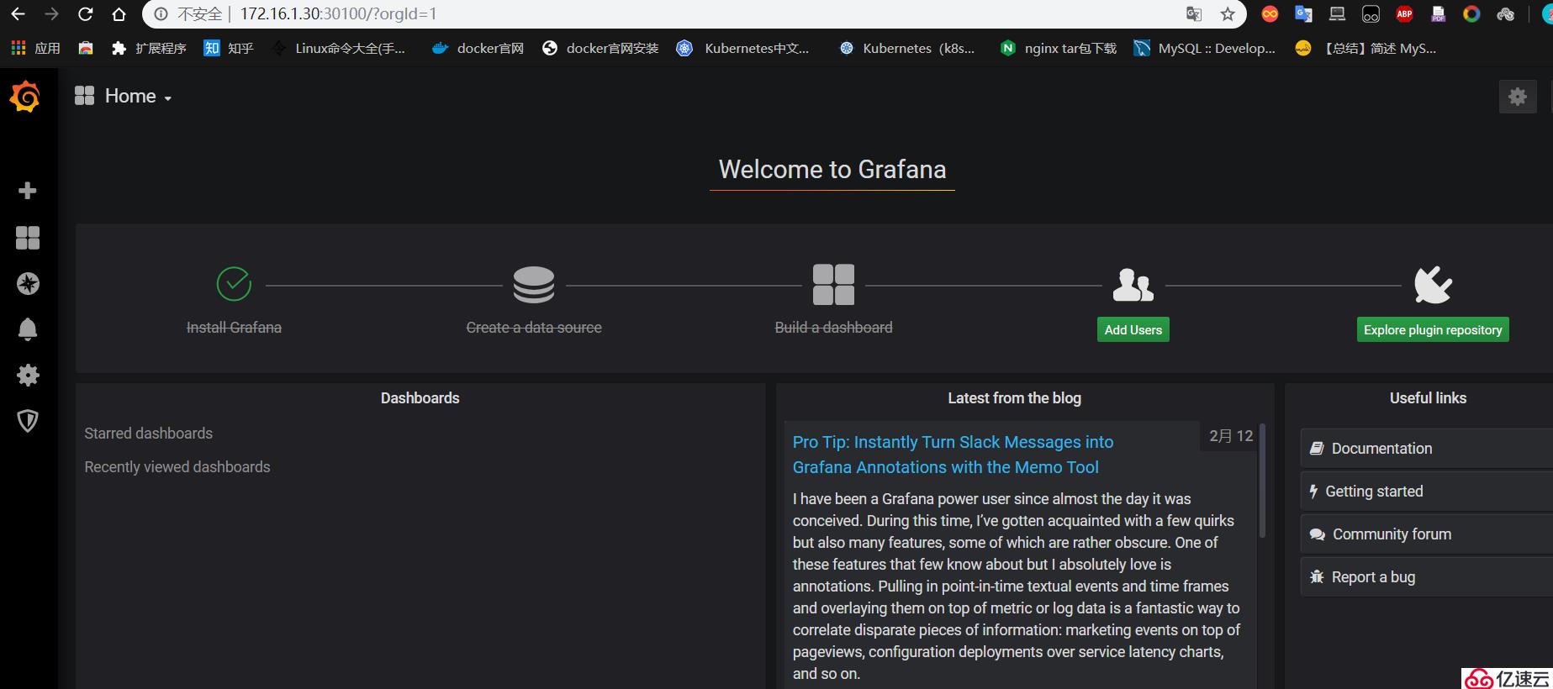The image size is (1553, 689).
Task: Go forward with the browser forward arrow
Action: (51, 14)
